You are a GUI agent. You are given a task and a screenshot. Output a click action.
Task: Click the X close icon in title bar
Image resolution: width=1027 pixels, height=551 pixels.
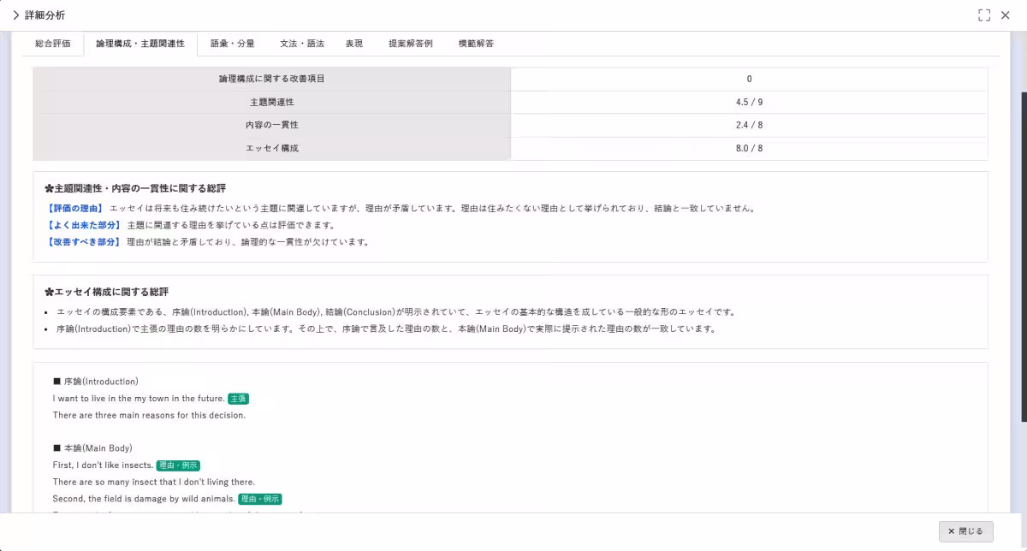coord(1006,15)
